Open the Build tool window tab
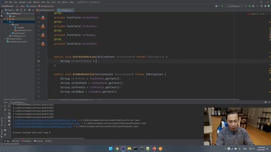Screen dimensions: 271x152 49,141
